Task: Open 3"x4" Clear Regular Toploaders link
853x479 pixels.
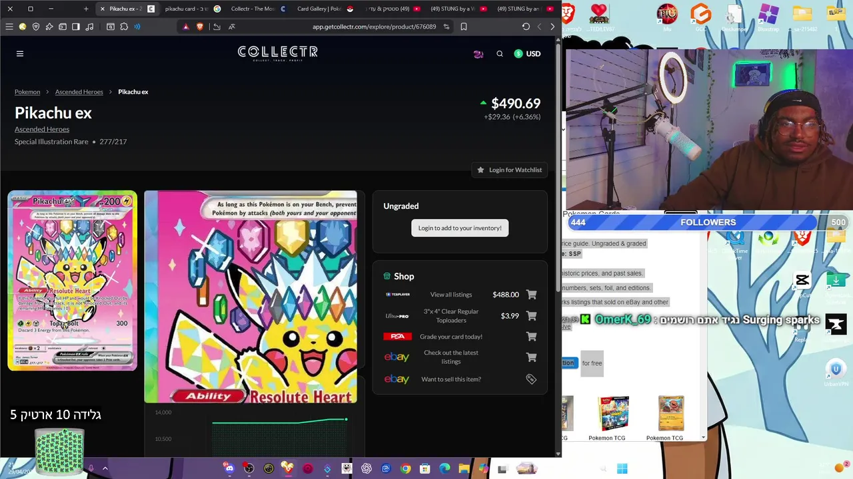Action: pyautogui.click(x=451, y=316)
